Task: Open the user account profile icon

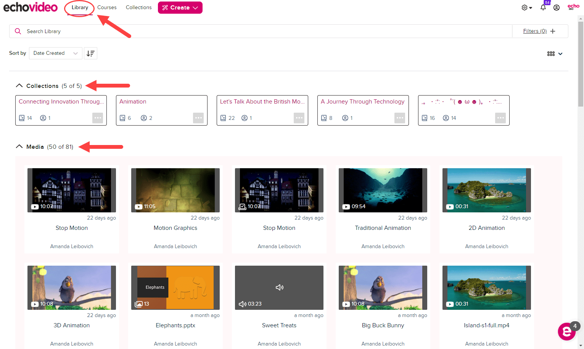Action: point(557,8)
